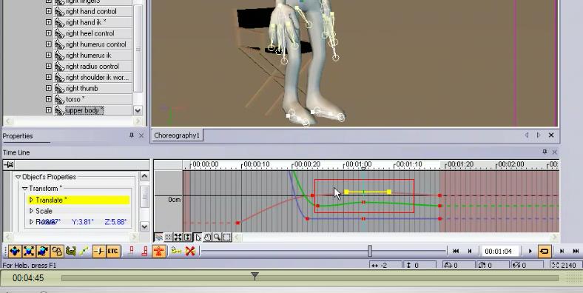
Task: Click the ETC key filter icon
Action: (x=112, y=252)
